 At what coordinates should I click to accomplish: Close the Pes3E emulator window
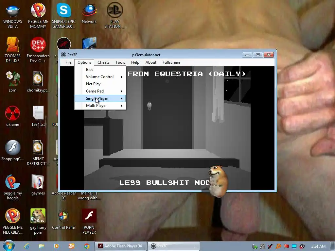269,55
